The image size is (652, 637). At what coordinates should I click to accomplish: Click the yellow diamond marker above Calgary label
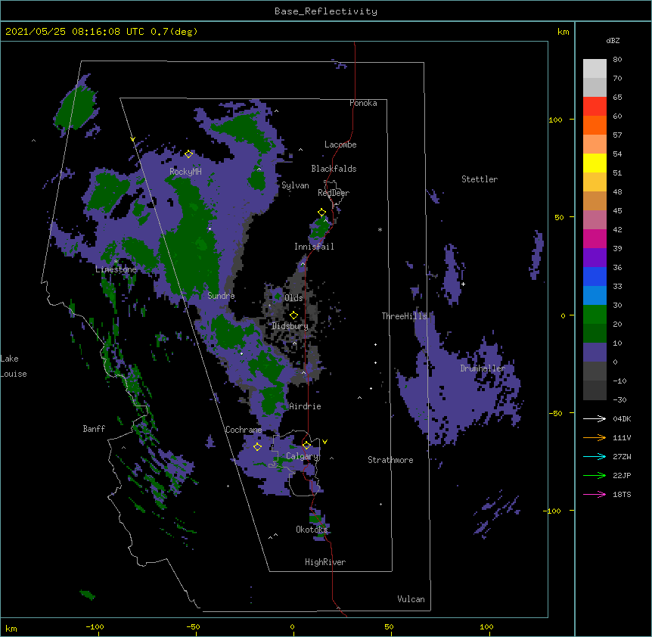point(306,446)
